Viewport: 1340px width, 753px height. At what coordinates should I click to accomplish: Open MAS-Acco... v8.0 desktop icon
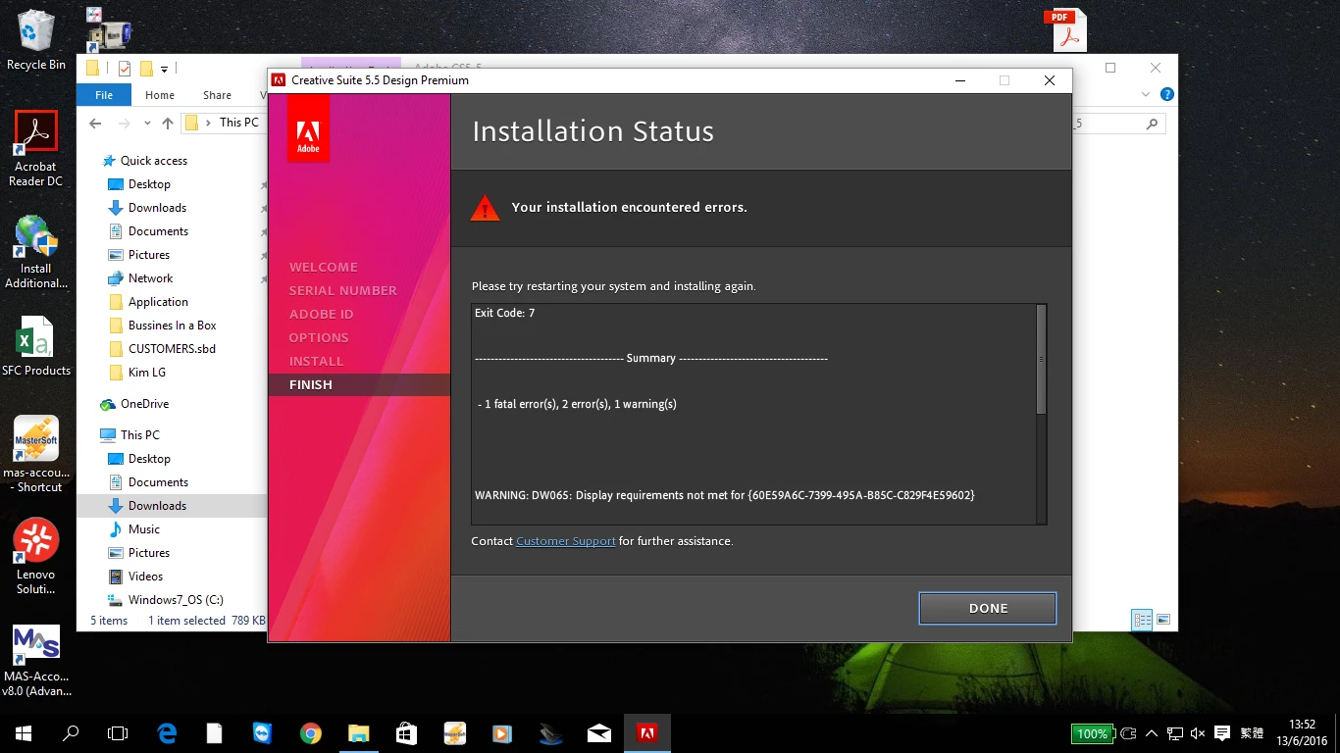[x=36, y=661]
